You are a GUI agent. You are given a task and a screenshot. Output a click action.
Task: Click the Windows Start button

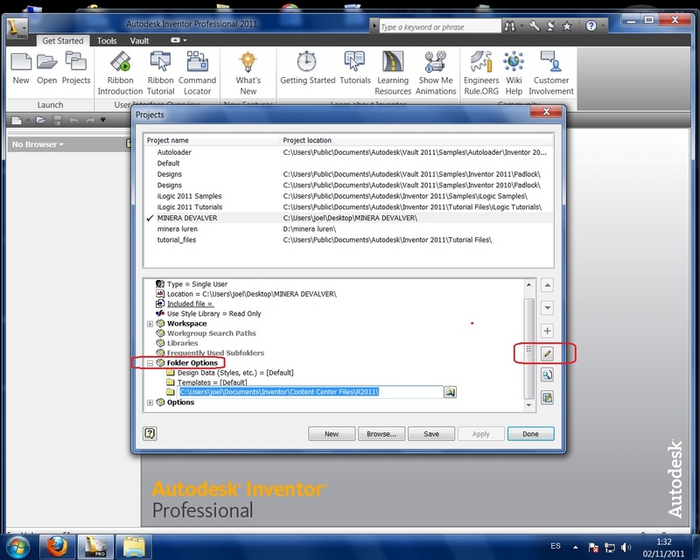coord(17,547)
